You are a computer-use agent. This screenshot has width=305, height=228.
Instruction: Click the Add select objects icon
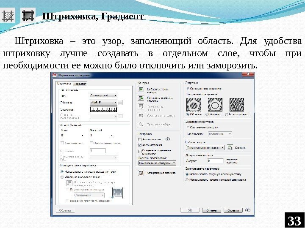tap(141, 98)
